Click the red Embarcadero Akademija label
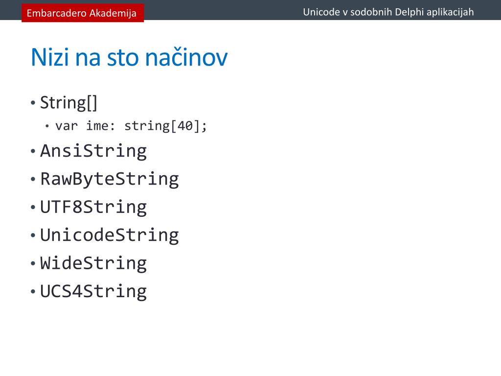501x376 pixels. point(82,13)
